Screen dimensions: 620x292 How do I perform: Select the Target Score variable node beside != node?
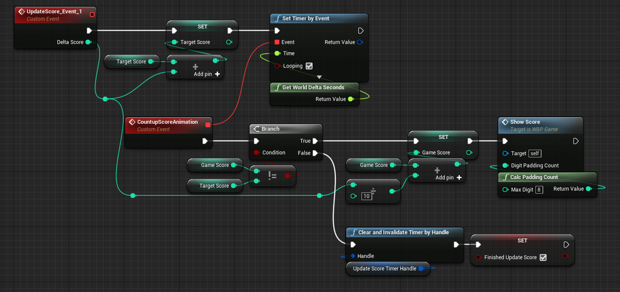[x=214, y=186]
